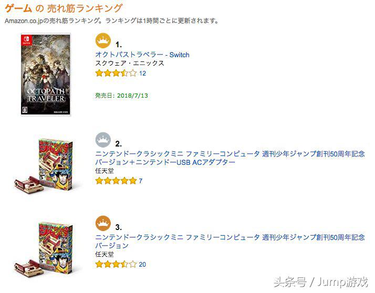The height and width of the screenshot is (293, 375).
Task: Open the 20 reviews for the rank 3 item
Action: click(x=142, y=265)
